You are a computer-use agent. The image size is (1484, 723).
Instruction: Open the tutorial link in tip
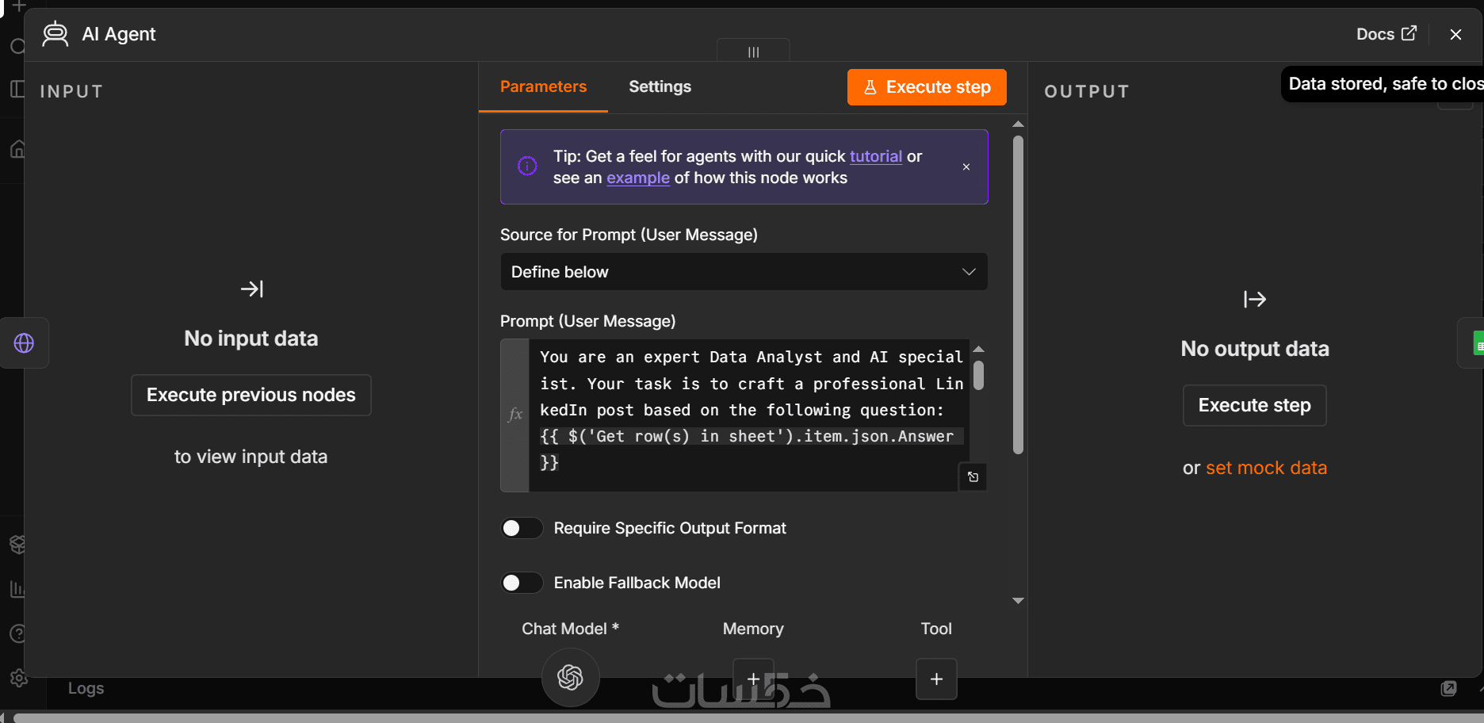point(875,156)
